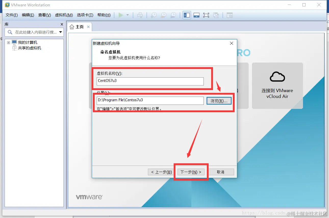329x218 pixels.
Task: Click the 浏览(R)... button
Action: point(219,101)
